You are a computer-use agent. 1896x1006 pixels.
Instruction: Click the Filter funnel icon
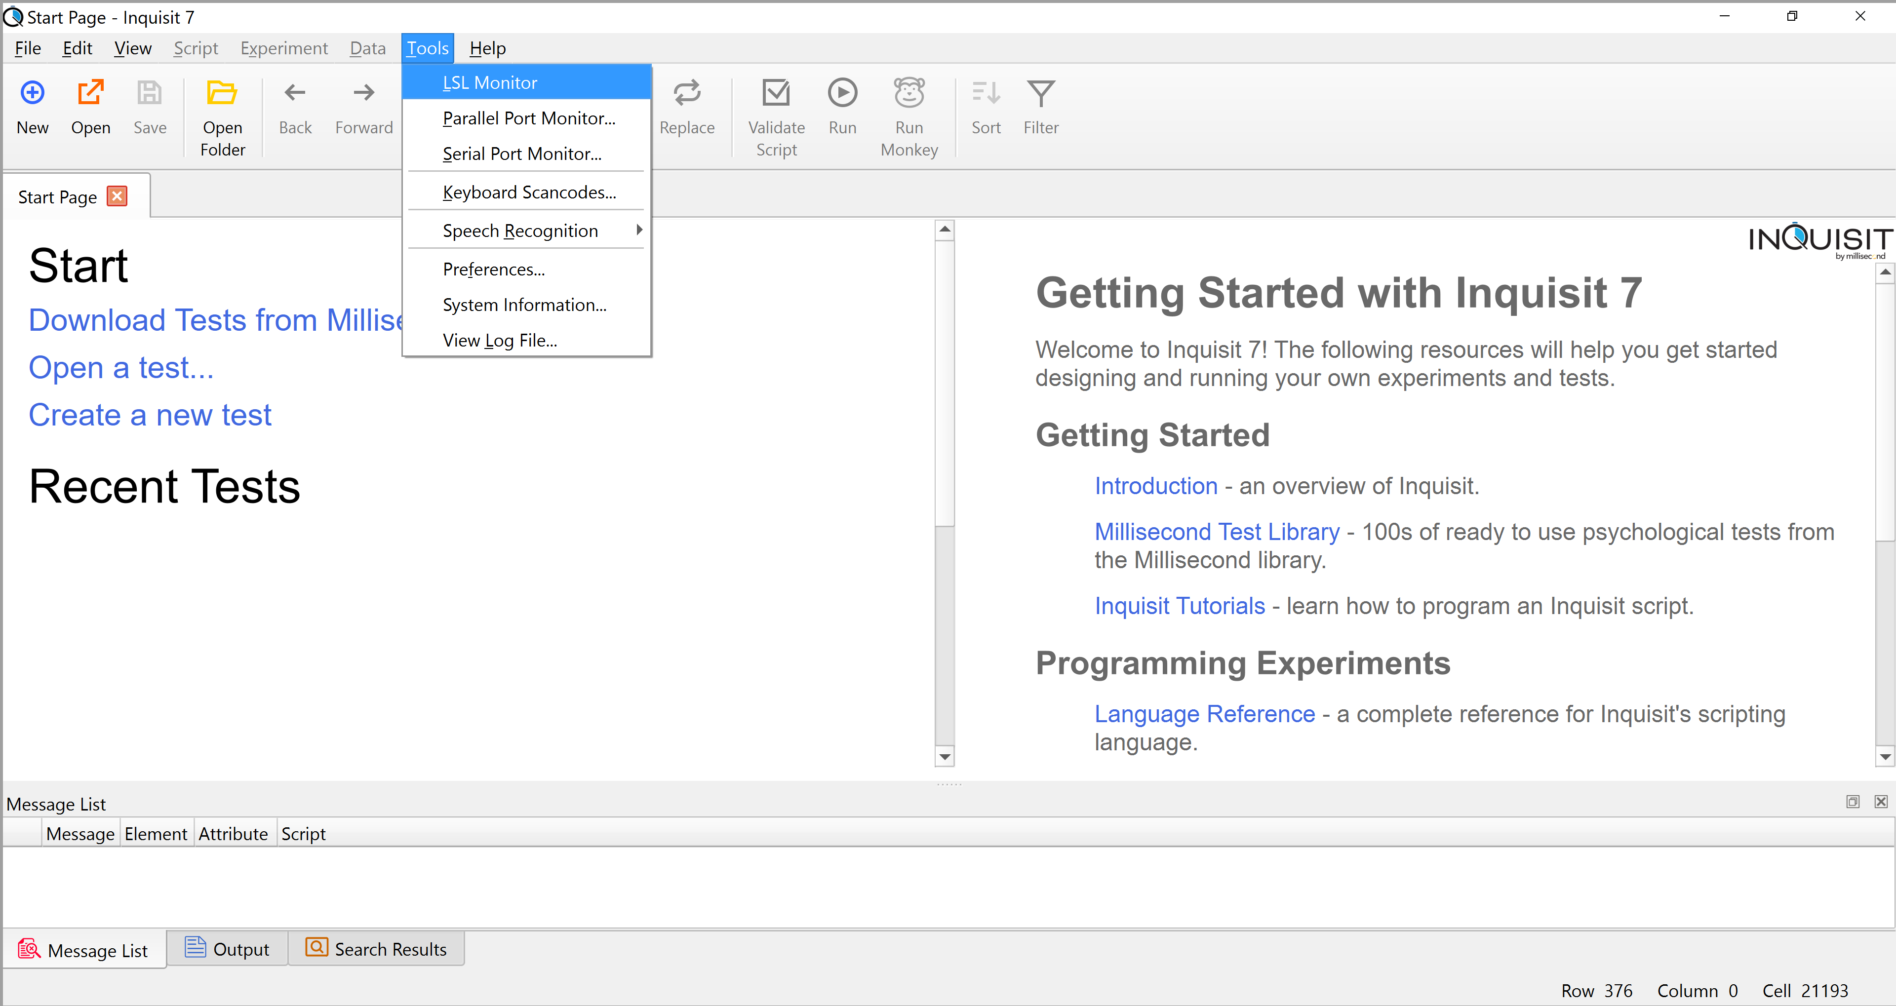tap(1041, 93)
